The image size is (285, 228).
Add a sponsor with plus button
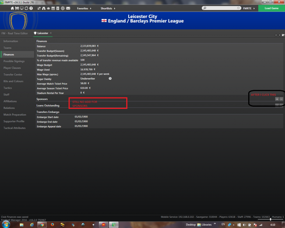(277, 99)
